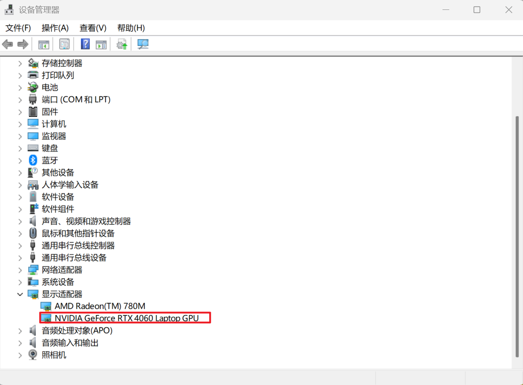Click the mouse icon beside 鼠标和其他指针设备
523x385 pixels.
[x=33, y=233]
